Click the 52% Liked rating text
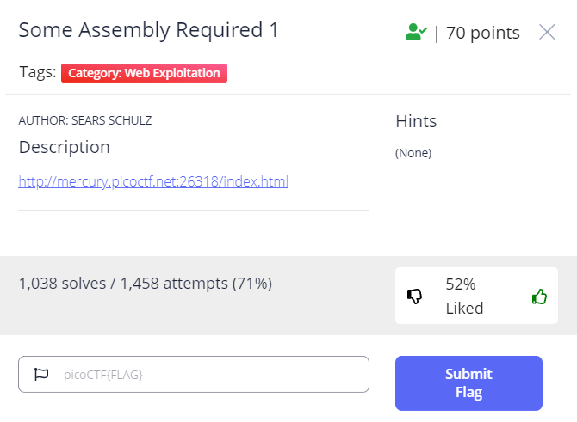Image resolution: width=577 pixels, height=422 pixels. pos(464,297)
